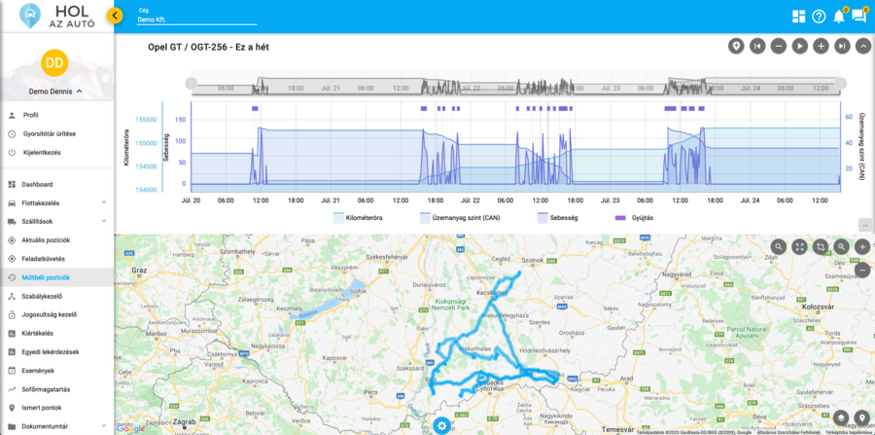Click the help question mark icon
The height and width of the screenshot is (435, 875).
point(819,16)
